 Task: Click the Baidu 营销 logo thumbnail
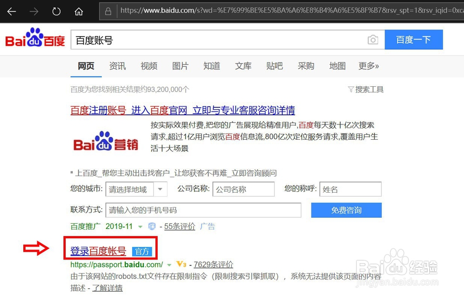click(106, 141)
